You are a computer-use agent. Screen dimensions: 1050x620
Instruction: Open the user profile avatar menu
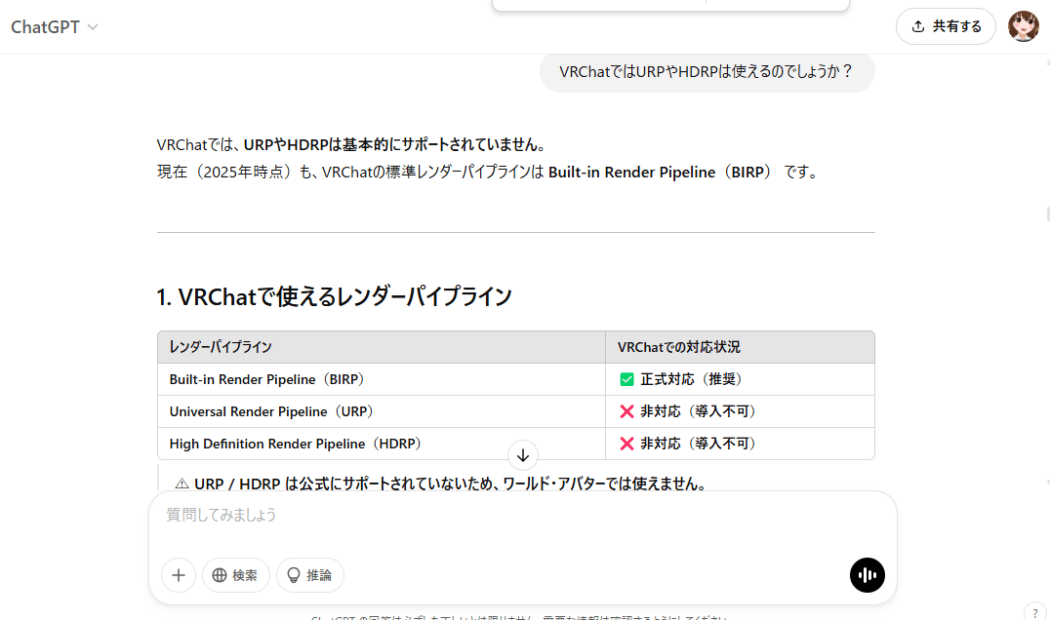pyautogui.click(x=1024, y=26)
